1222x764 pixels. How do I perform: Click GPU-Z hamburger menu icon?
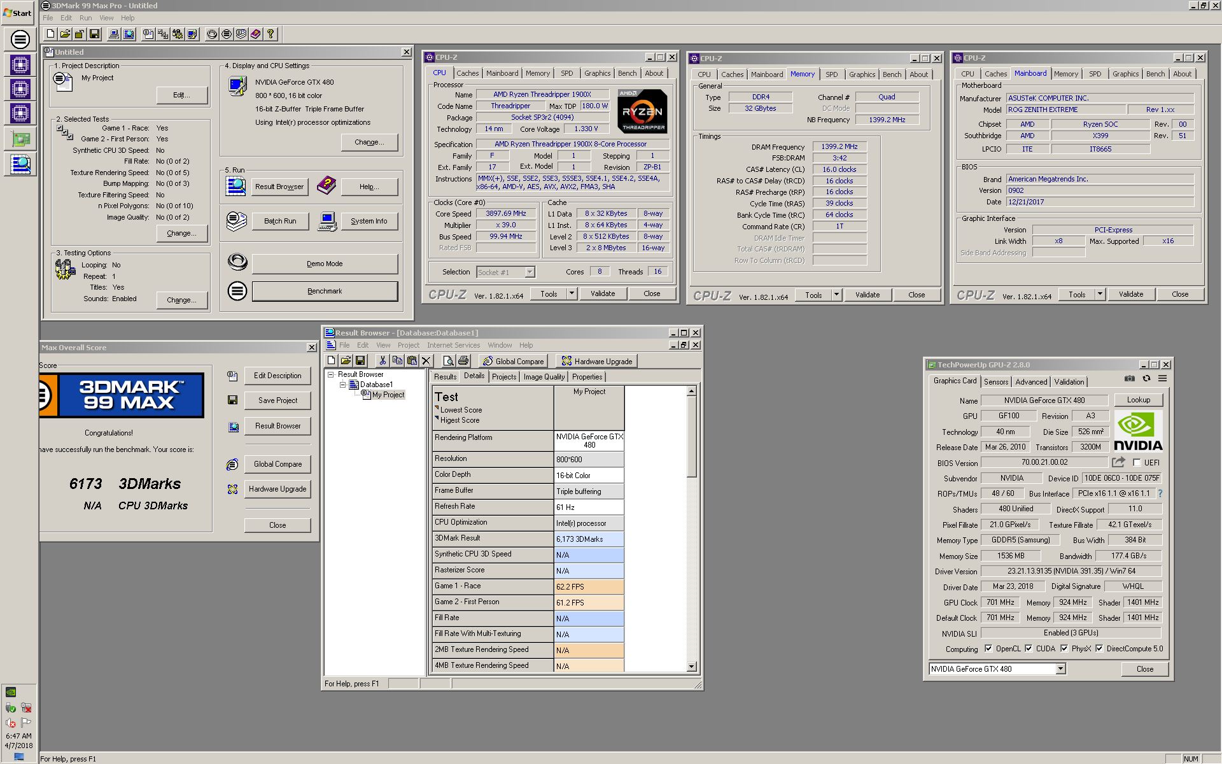point(1162,378)
